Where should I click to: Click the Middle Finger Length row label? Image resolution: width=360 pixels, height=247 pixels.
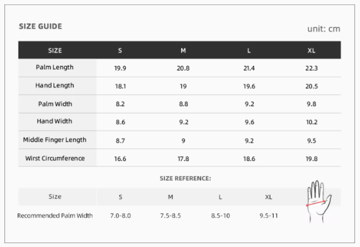point(55,140)
